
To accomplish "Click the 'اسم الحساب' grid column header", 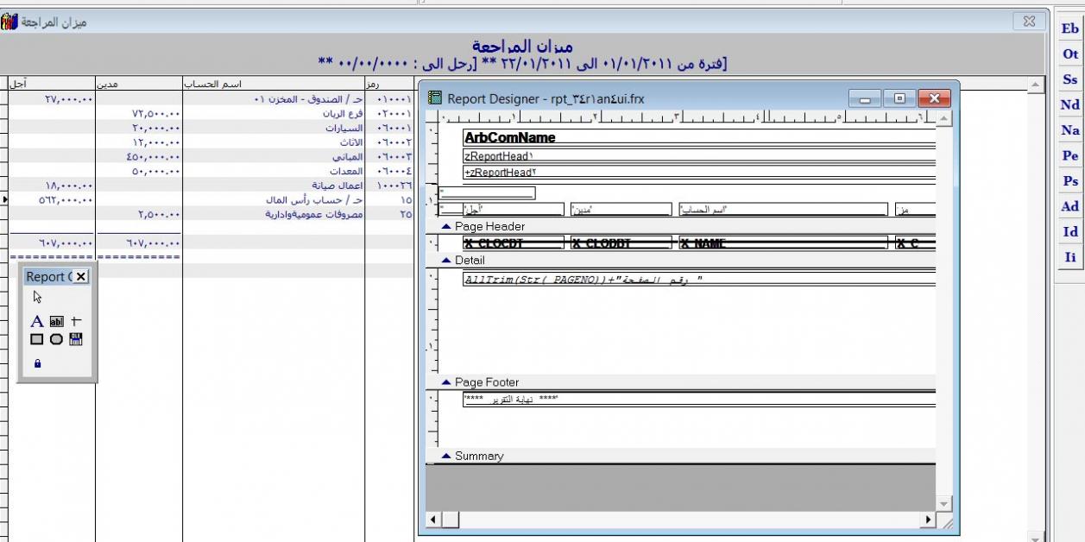I will [x=274, y=84].
